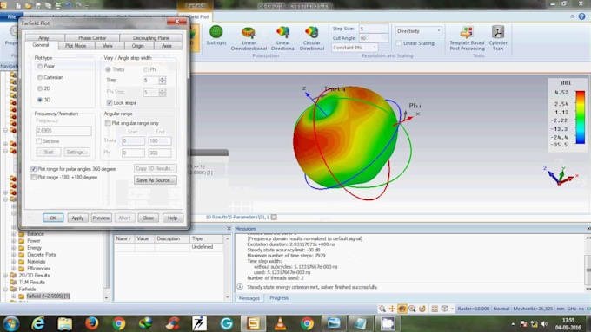Select the farfield (f=2.6905) [1] tree item
591x332 pixels.
(48, 296)
